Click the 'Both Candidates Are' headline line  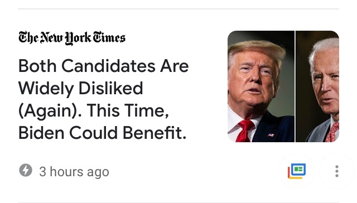(x=104, y=66)
